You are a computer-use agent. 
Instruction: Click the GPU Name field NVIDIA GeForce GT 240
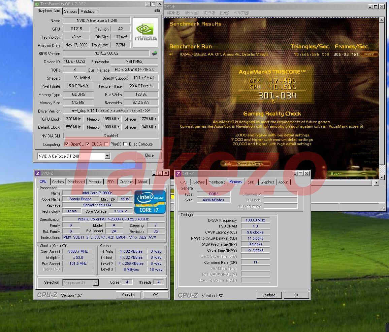tap(97, 20)
